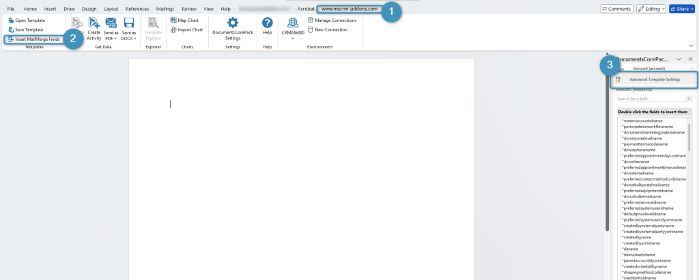Switch to the Home tab

click(x=30, y=9)
